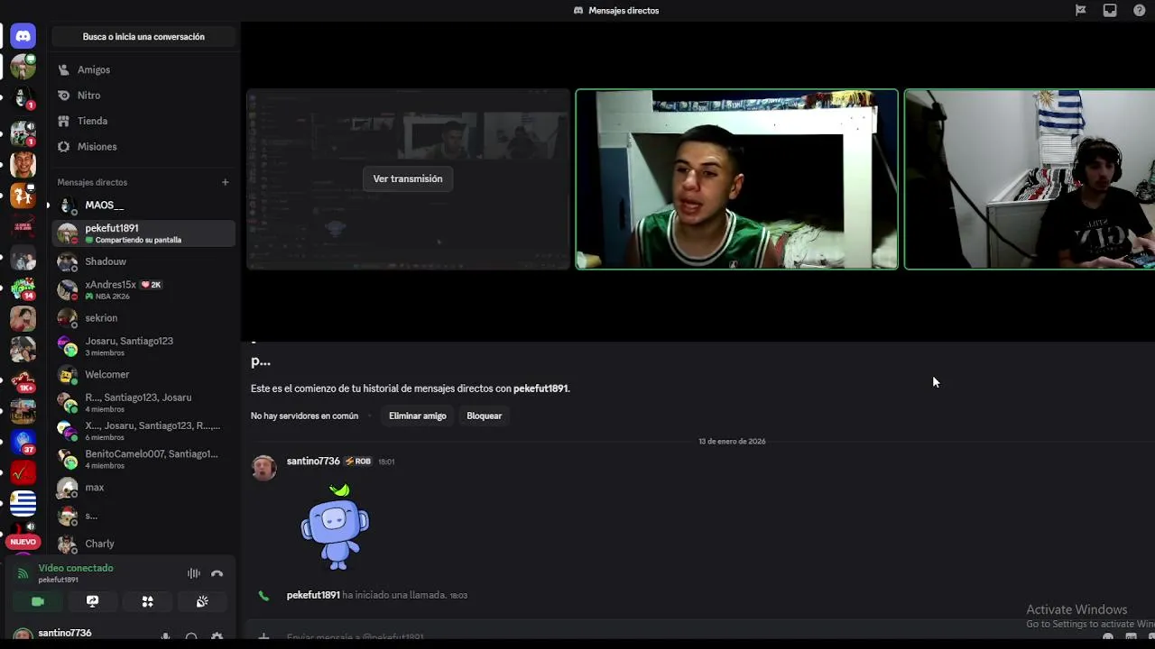This screenshot has width=1155, height=649.
Task: Open server with 14 badge
Action: click(x=23, y=290)
